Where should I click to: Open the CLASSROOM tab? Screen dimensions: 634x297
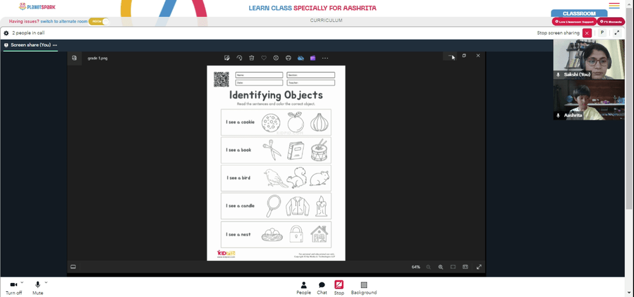[579, 13]
